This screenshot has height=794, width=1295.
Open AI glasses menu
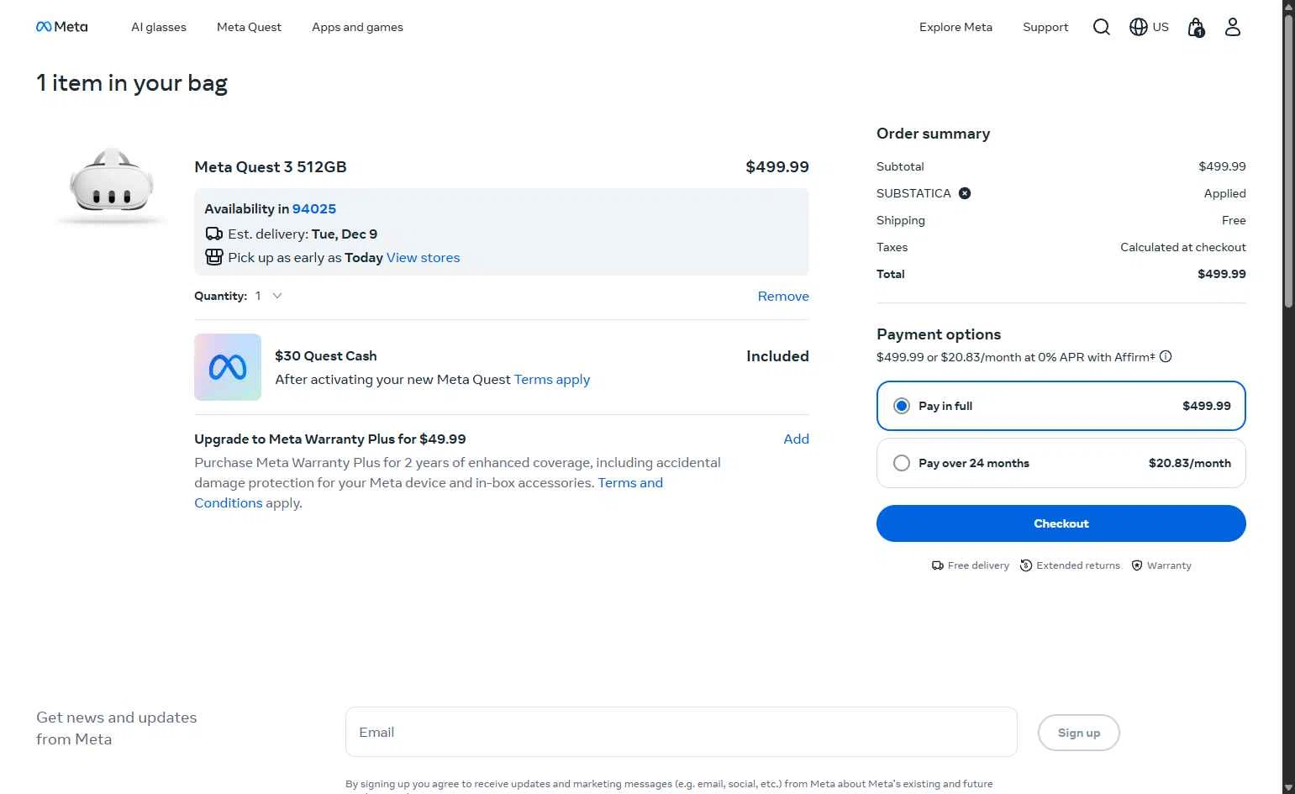coord(159,27)
